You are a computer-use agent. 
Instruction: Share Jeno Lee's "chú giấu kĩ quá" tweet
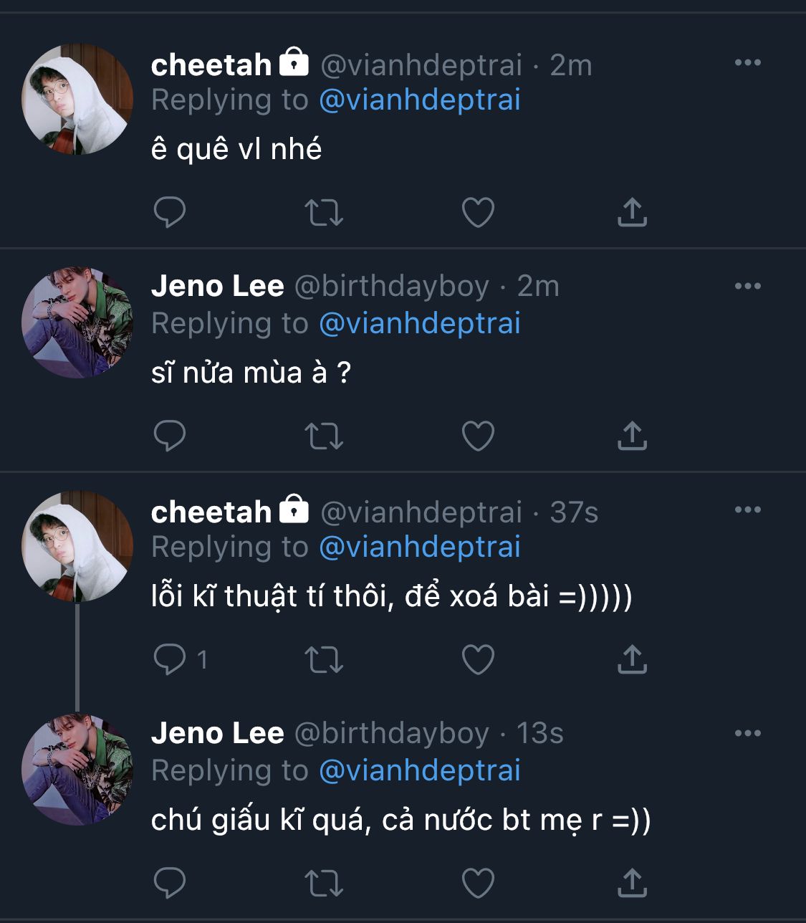(x=632, y=883)
